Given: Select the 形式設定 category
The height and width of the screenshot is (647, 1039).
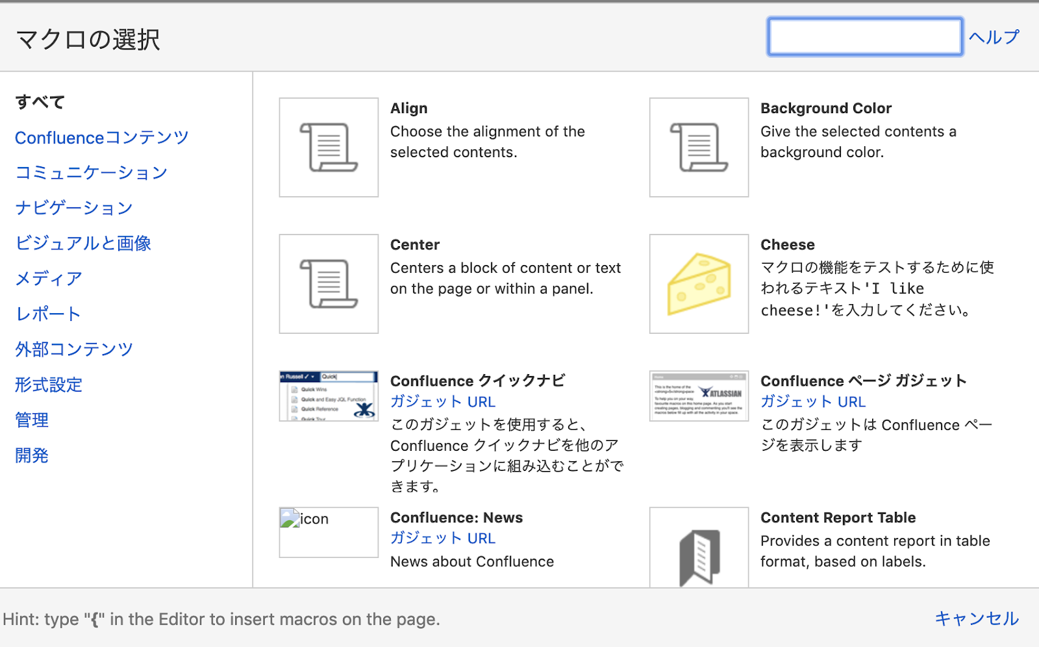Looking at the screenshot, I should click(49, 385).
